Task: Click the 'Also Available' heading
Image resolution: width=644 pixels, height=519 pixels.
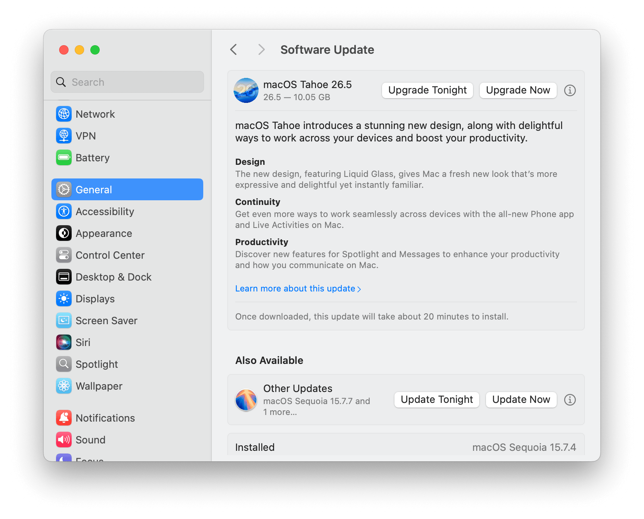Action: (269, 360)
